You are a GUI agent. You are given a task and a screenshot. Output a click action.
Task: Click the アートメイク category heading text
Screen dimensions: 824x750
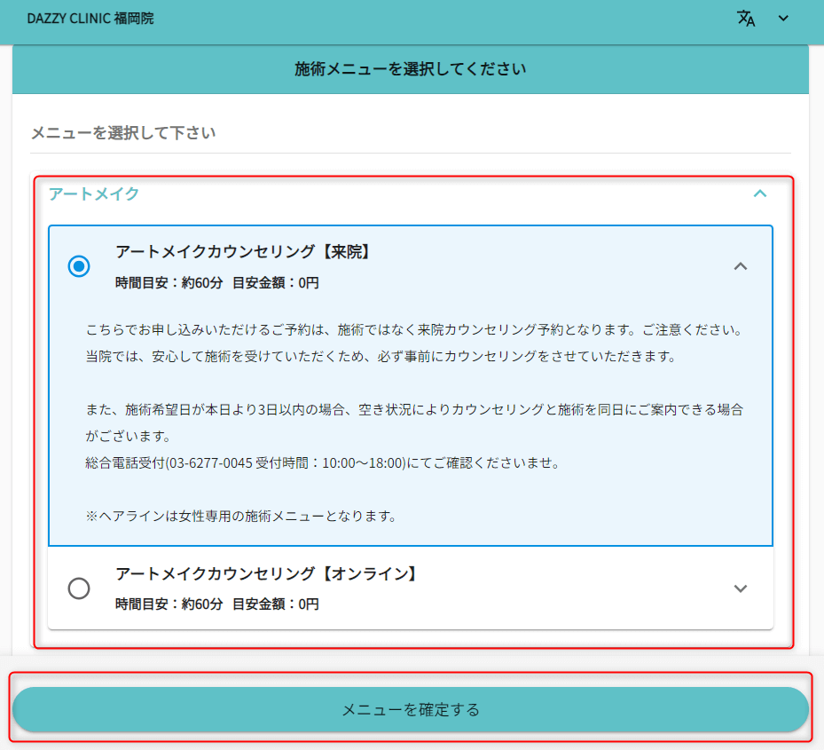93,193
